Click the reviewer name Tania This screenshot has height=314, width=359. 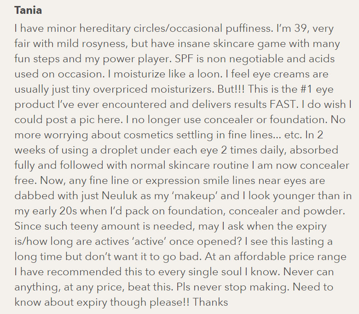point(29,10)
